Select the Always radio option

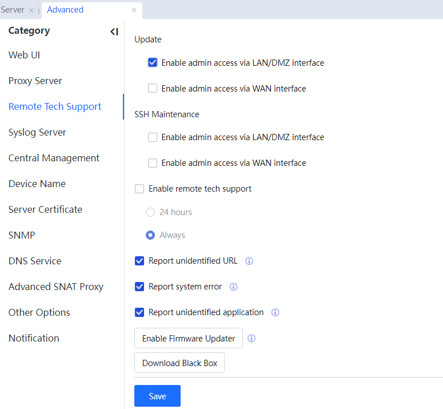pyautogui.click(x=150, y=235)
